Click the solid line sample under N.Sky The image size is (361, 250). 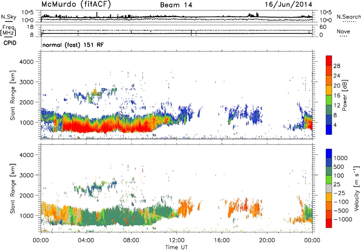tap(9, 22)
